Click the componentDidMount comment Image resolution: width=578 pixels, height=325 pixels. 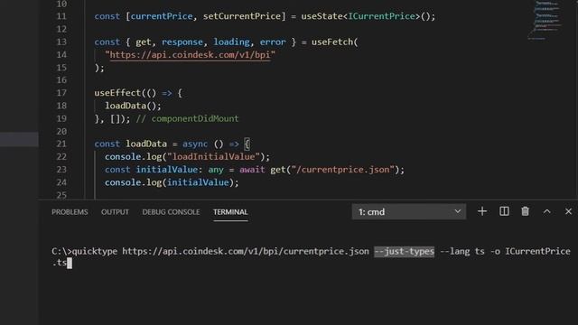[x=187, y=118]
